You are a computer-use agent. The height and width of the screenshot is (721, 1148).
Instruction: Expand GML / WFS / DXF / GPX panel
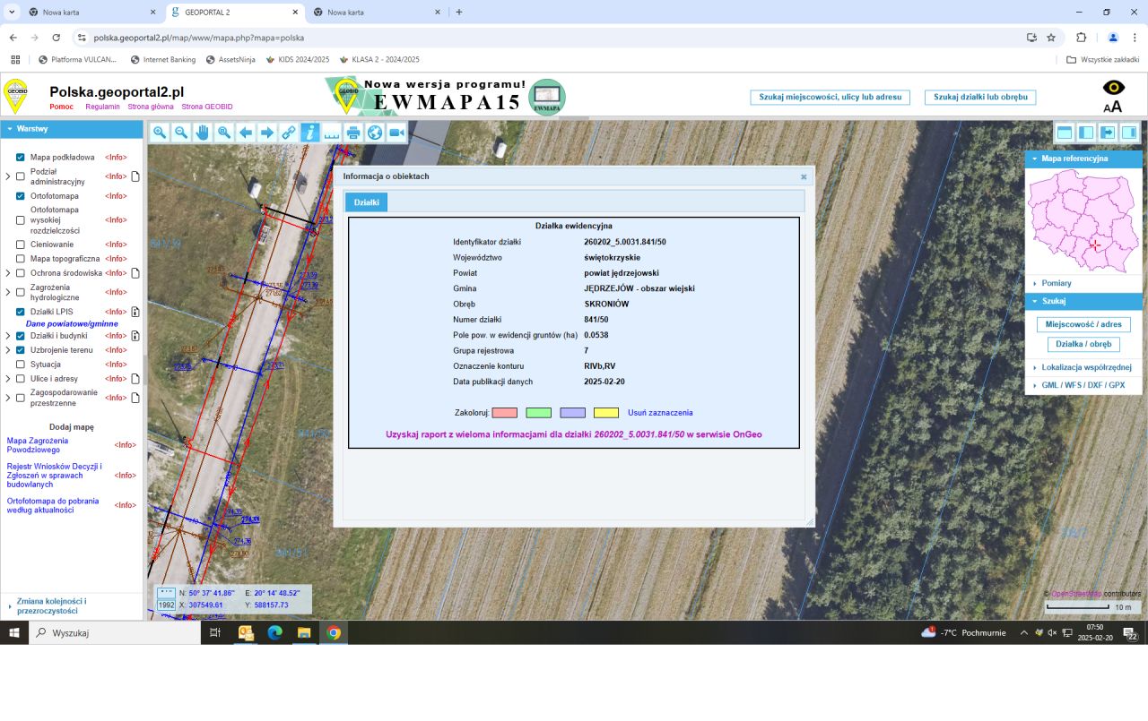tap(1083, 385)
